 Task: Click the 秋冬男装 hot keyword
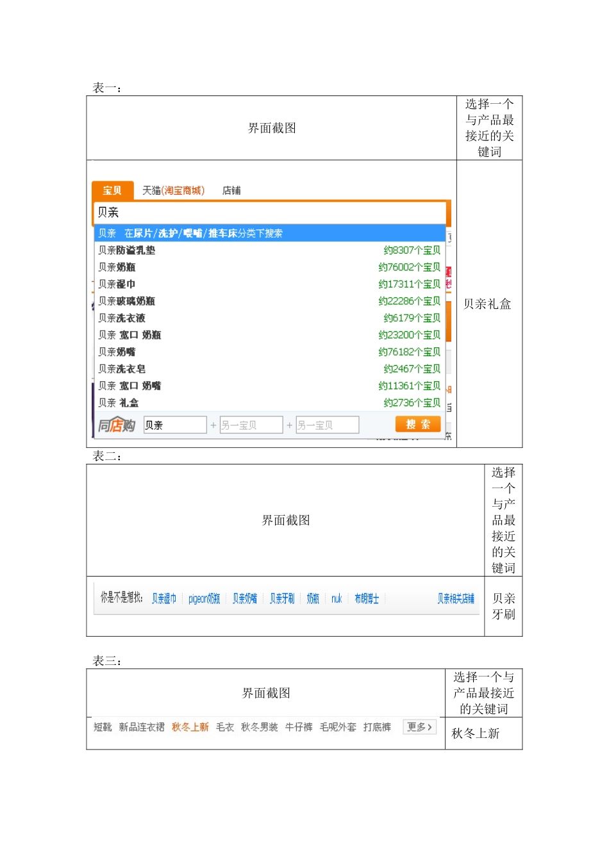[260, 727]
